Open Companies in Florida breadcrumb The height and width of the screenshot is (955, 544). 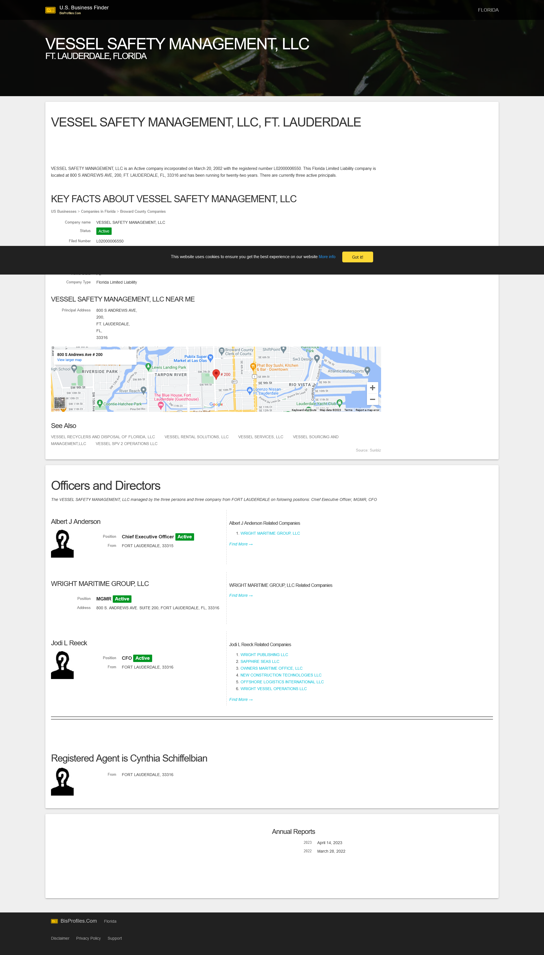coord(98,212)
